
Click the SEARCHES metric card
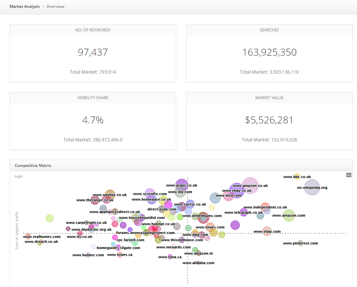(x=269, y=53)
